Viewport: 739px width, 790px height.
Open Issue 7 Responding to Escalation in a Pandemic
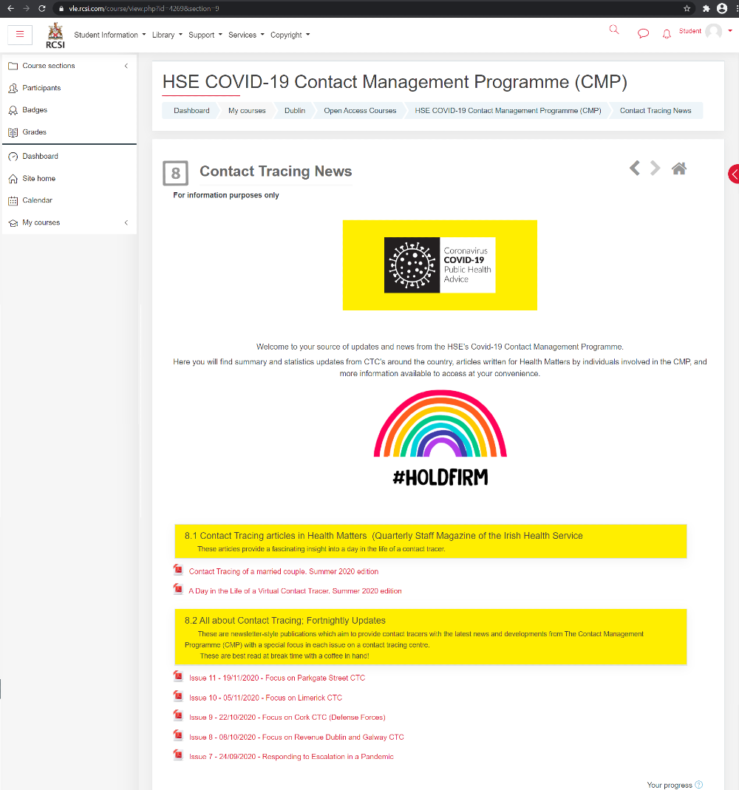pos(291,757)
